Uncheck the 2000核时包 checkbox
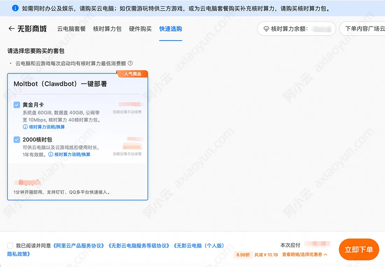 pyautogui.click(x=16, y=139)
